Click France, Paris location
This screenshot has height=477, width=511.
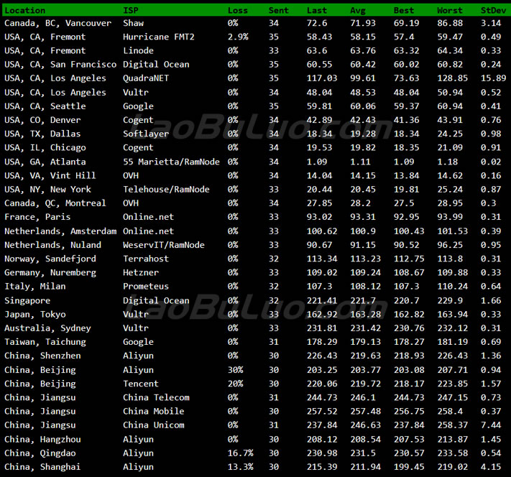37,217
